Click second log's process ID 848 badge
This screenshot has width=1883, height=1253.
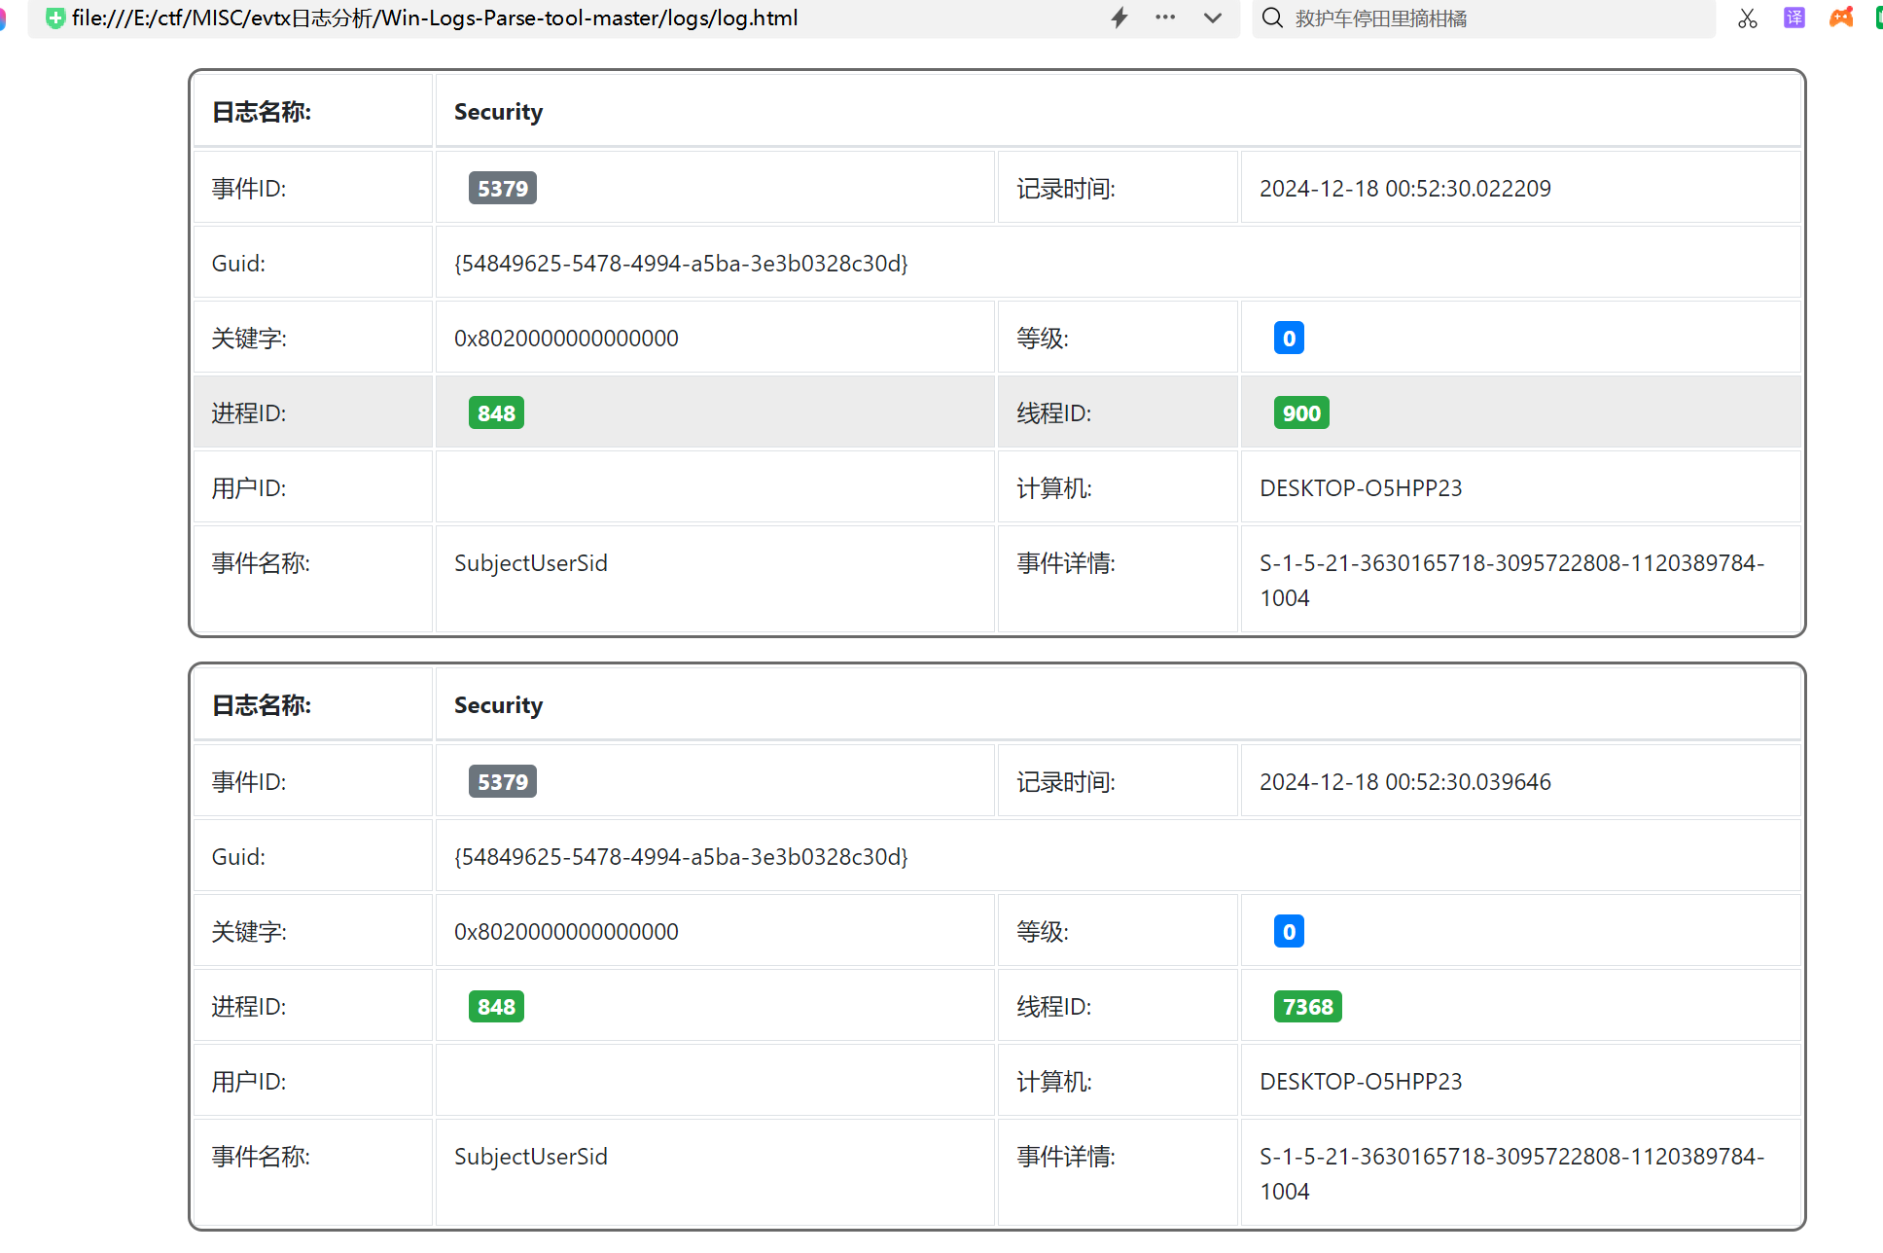pyautogui.click(x=496, y=1007)
